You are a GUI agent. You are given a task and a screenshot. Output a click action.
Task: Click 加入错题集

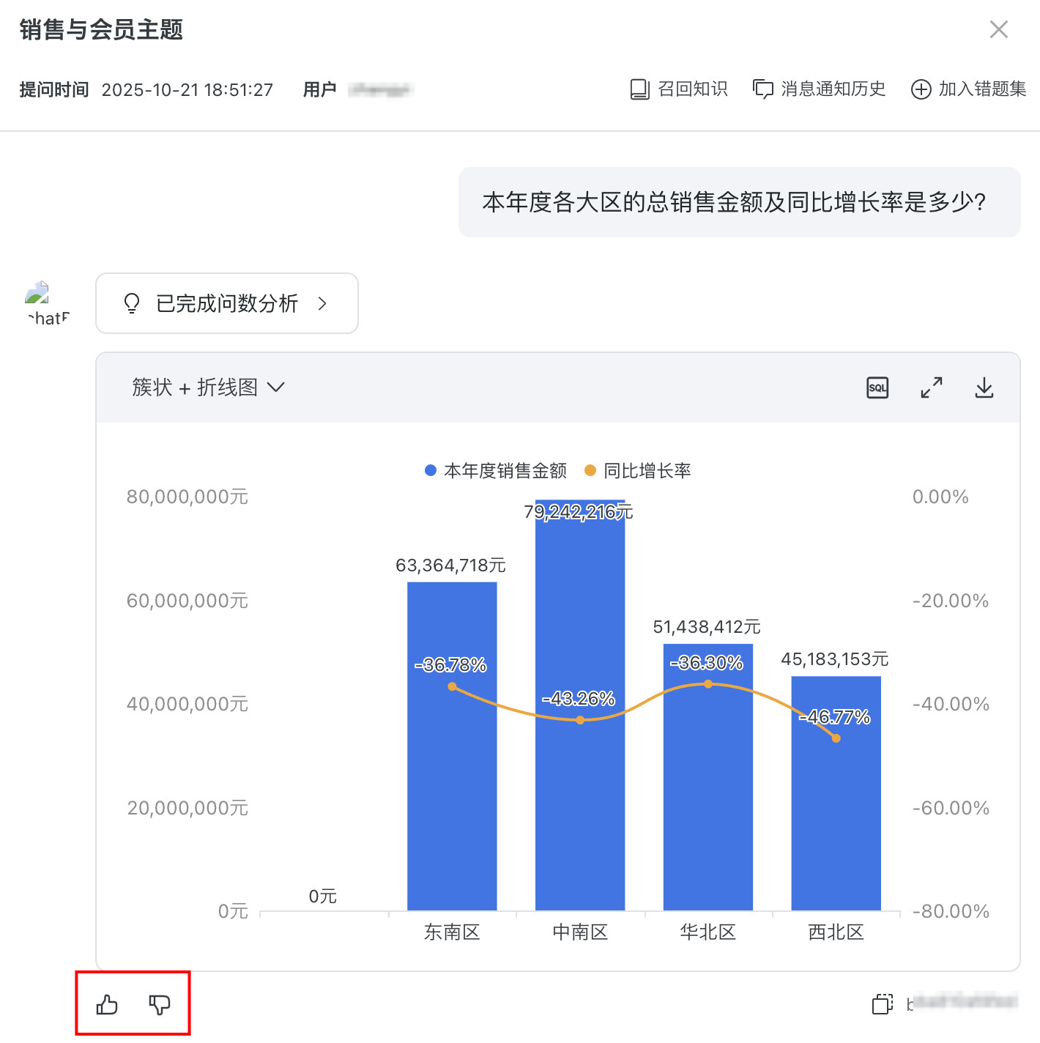tap(968, 89)
